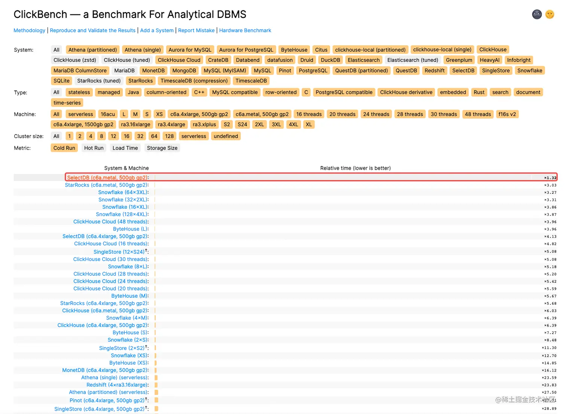This screenshot has height=414, width=566.
Task: Open Redshift (4×ra3.16xlarge) result row
Action: coord(118,385)
